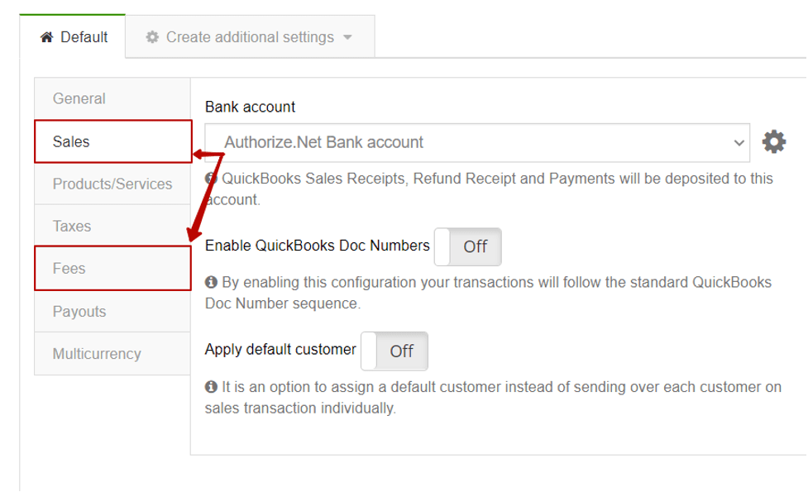This screenshot has width=808, height=492.
Task: Select General in the side menu
Action: coord(112,98)
